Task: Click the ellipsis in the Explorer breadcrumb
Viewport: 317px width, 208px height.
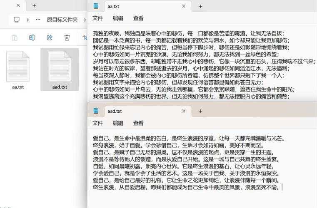Action: [38, 20]
